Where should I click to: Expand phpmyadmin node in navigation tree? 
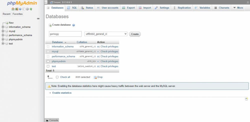pos(3,39)
